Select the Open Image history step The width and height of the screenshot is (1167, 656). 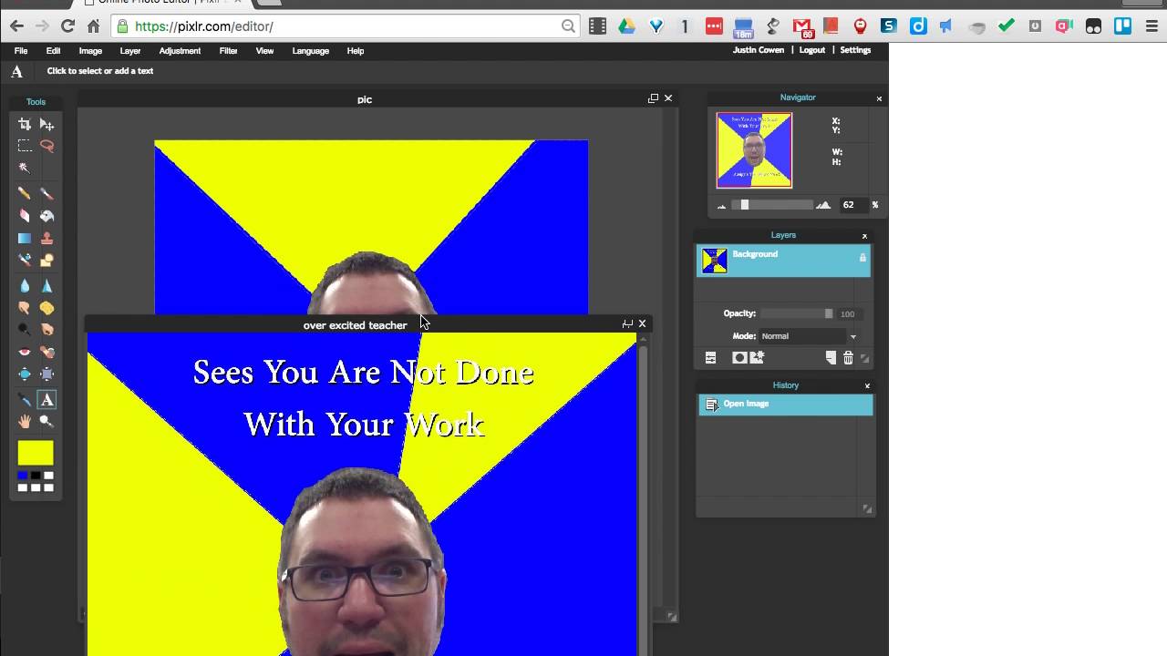coord(786,405)
